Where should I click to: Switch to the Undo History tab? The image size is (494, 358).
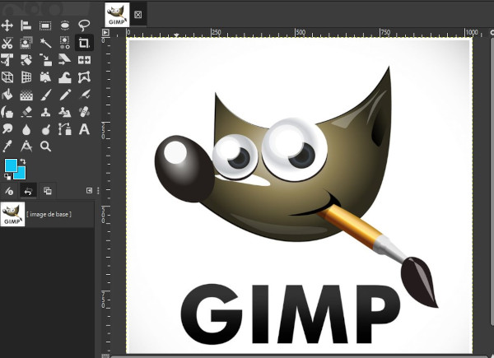pos(28,190)
